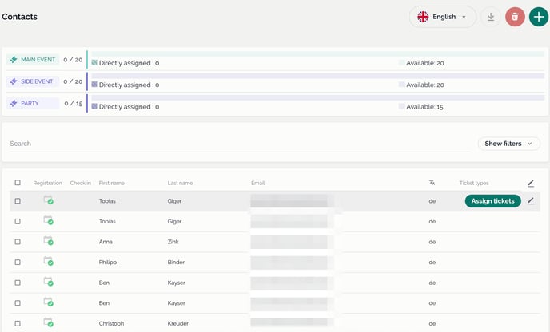This screenshot has height=332, width=550.
Task: Click the first name Christoph cell
Action: [111, 323]
